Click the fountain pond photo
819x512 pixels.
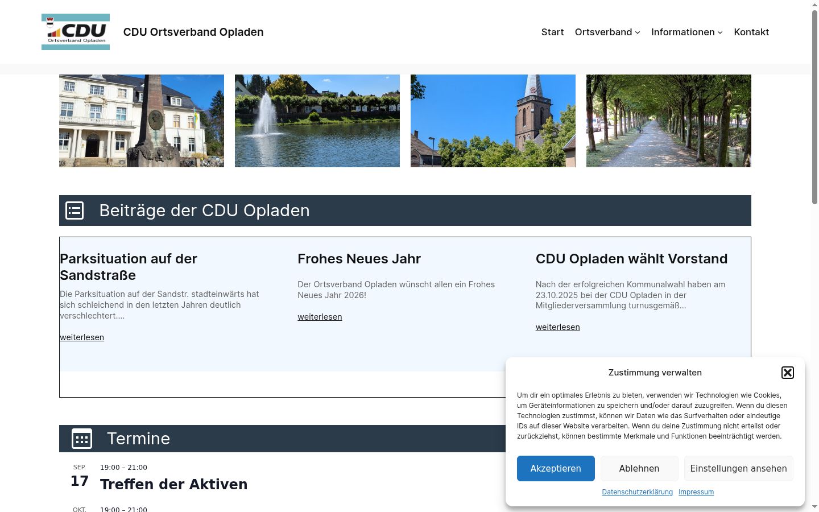pyautogui.click(x=317, y=121)
